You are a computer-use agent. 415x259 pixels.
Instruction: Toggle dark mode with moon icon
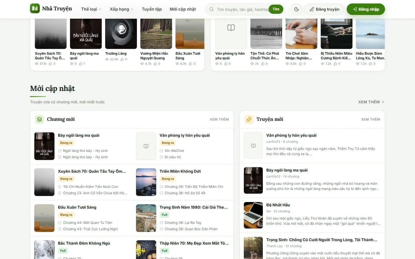coord(296,9)
